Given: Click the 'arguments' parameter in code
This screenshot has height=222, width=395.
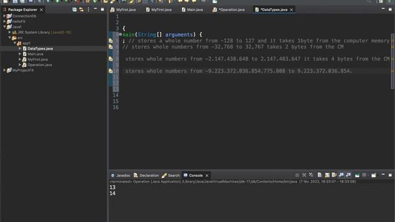Looking at the screenshot, I should click(179, 35).
